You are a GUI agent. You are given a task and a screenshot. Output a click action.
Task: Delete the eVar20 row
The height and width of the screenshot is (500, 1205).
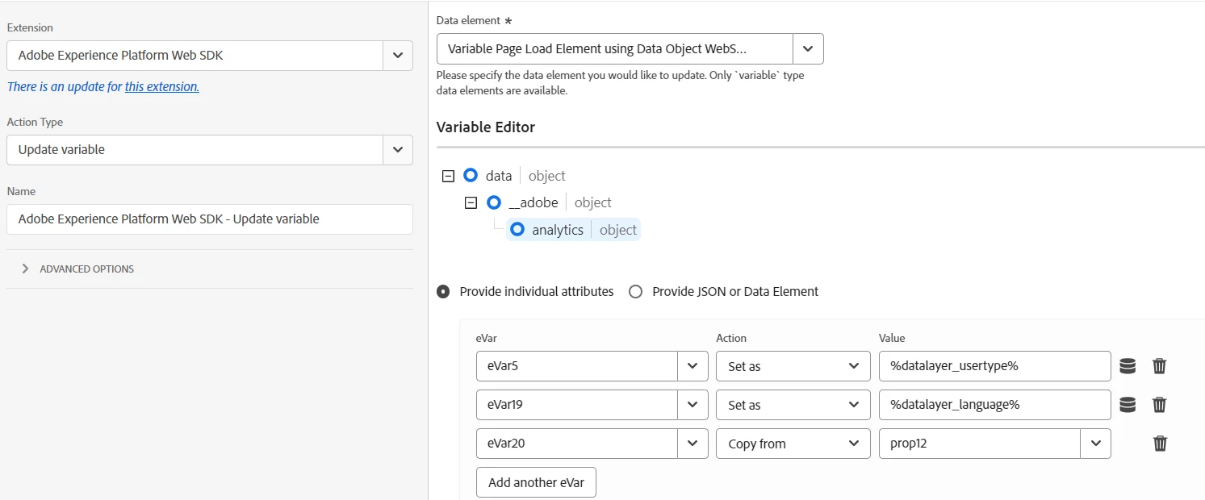click(x=1160, y=444)
